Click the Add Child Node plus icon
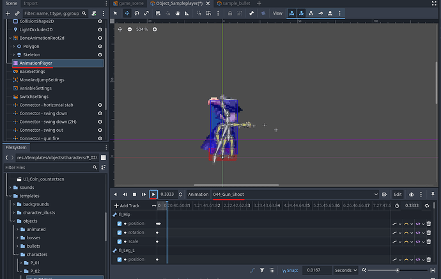This screenshot has width=441, height=279. (x=8, y=13)
